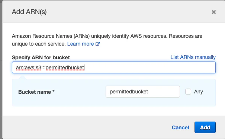This screenshot has height=139, width=225.
Task: Click the Add ARN(s) dialog title
Action: coord(29,12)
